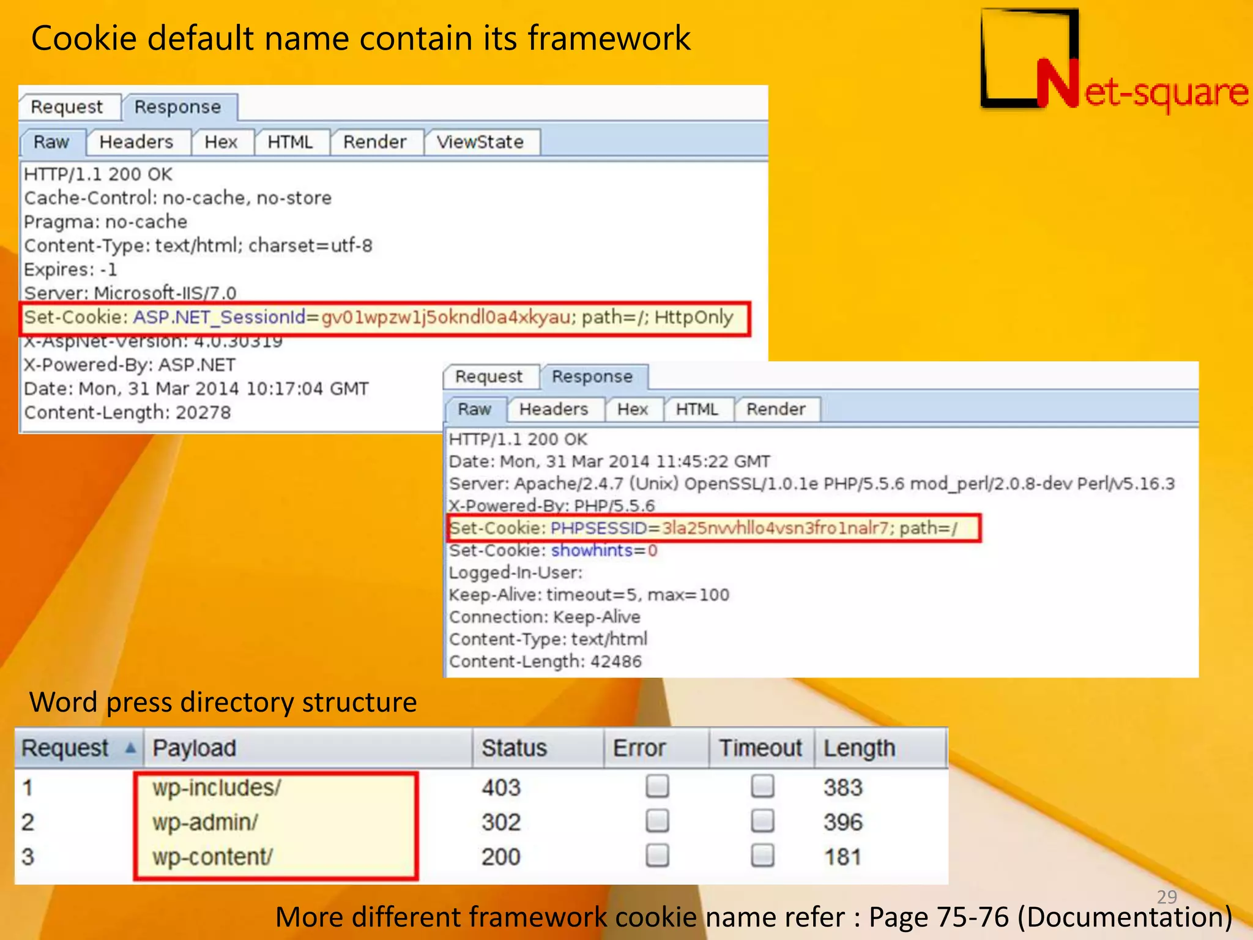The image size is (1253, 940).
Task: Tick the Timeout checkbox for wp-admin/ row
Action: click(x=762, y=821)
